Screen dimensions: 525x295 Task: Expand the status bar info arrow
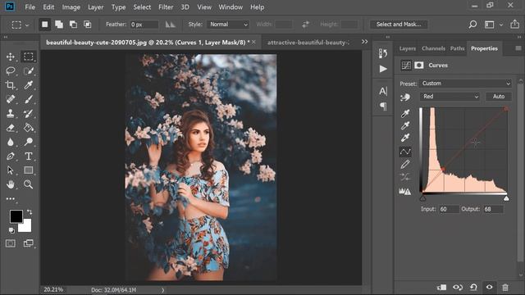(x=162, y=290)
